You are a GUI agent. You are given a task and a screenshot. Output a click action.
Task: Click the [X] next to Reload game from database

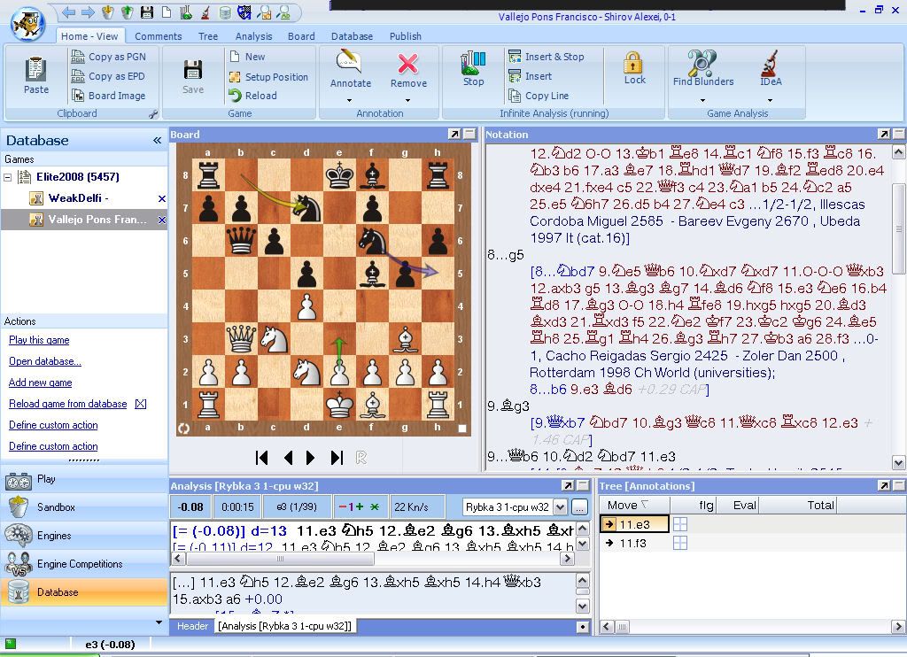pyautogui.click(x=141, y=404)
